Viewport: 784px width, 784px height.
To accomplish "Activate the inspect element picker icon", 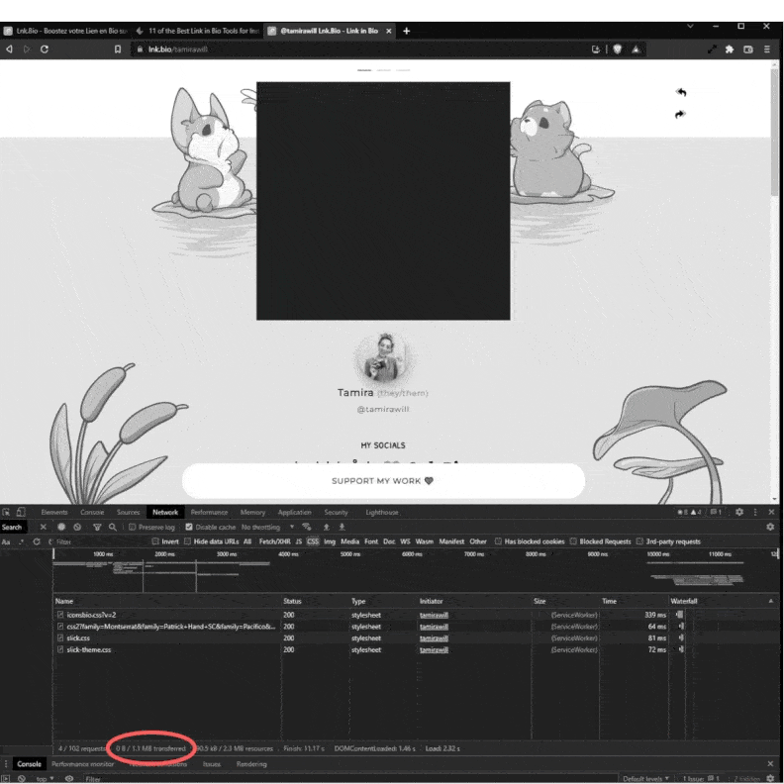I will click(6, 512).
